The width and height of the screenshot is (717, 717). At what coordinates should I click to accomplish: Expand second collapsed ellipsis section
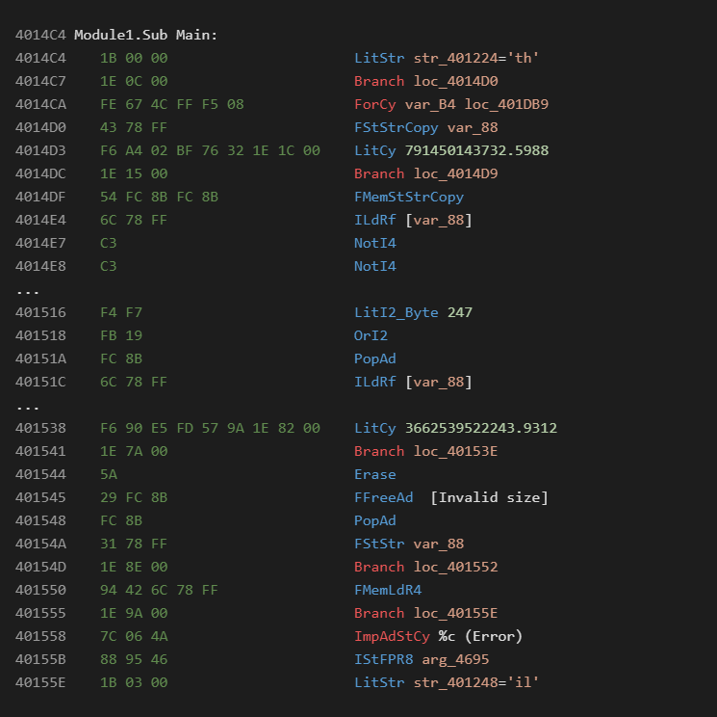pos(27,405)
